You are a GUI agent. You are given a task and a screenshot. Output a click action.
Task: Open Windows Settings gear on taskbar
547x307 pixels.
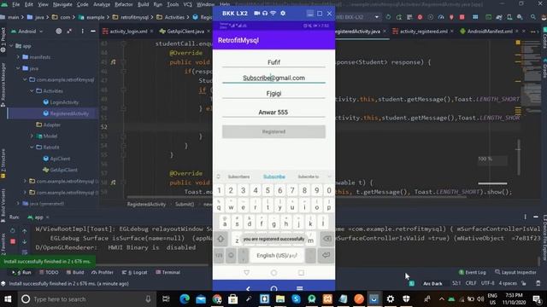(391, 299)
